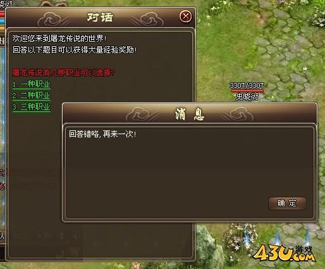
Task: Click the 43U.com game logo
Action: coord(285,253)
